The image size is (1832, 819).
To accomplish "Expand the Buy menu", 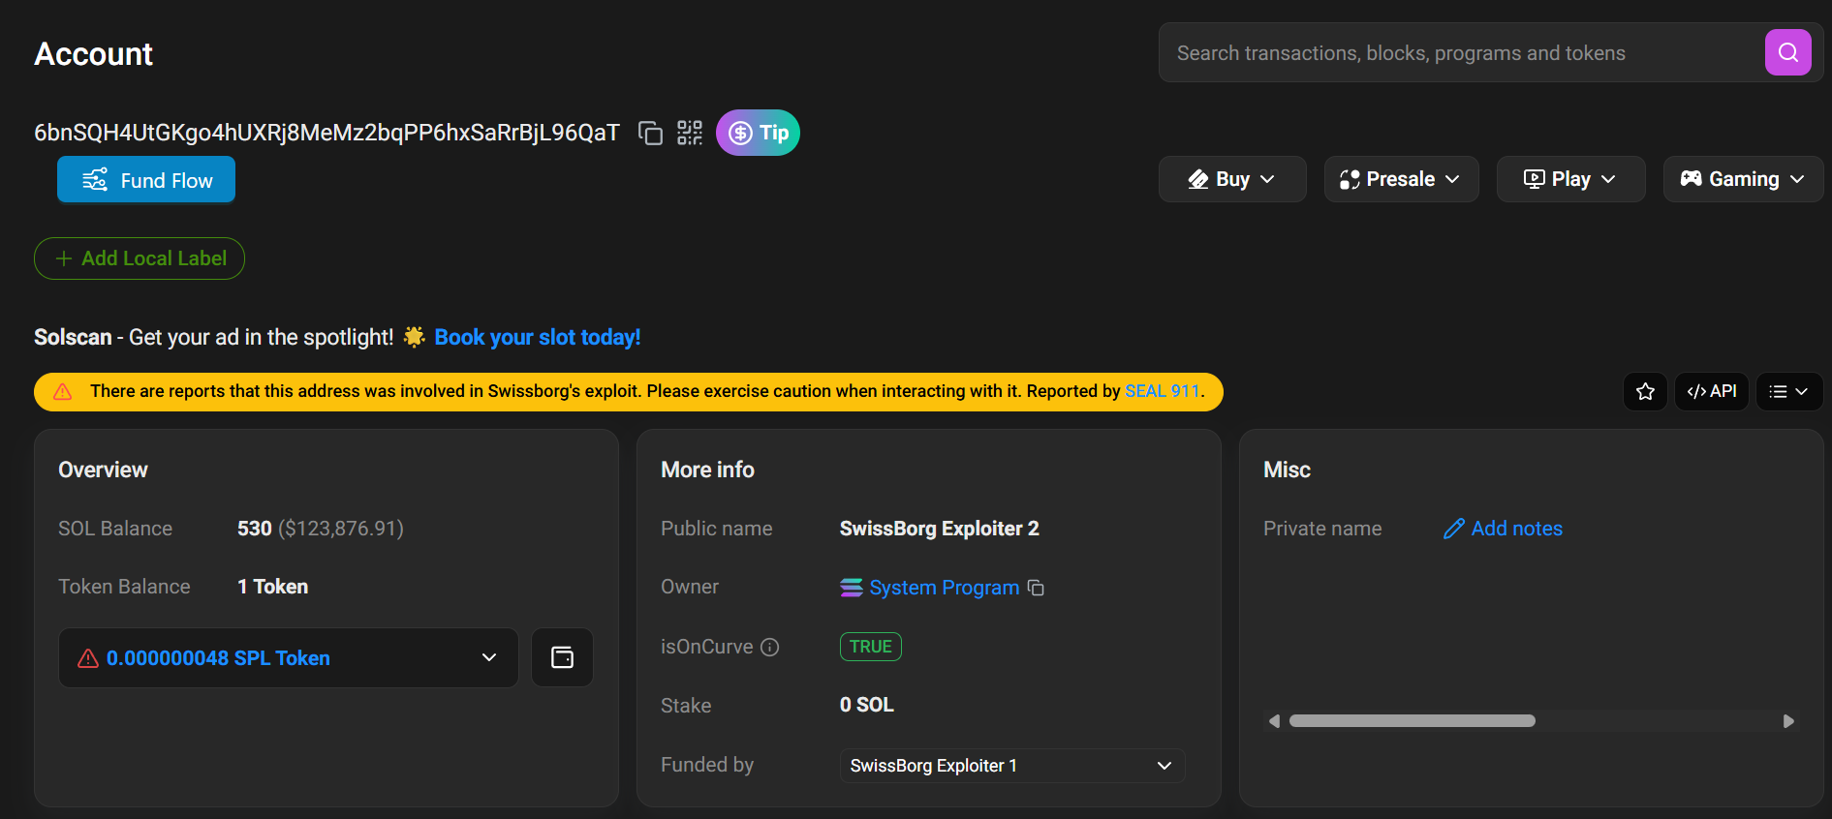I will point(1232,179).
